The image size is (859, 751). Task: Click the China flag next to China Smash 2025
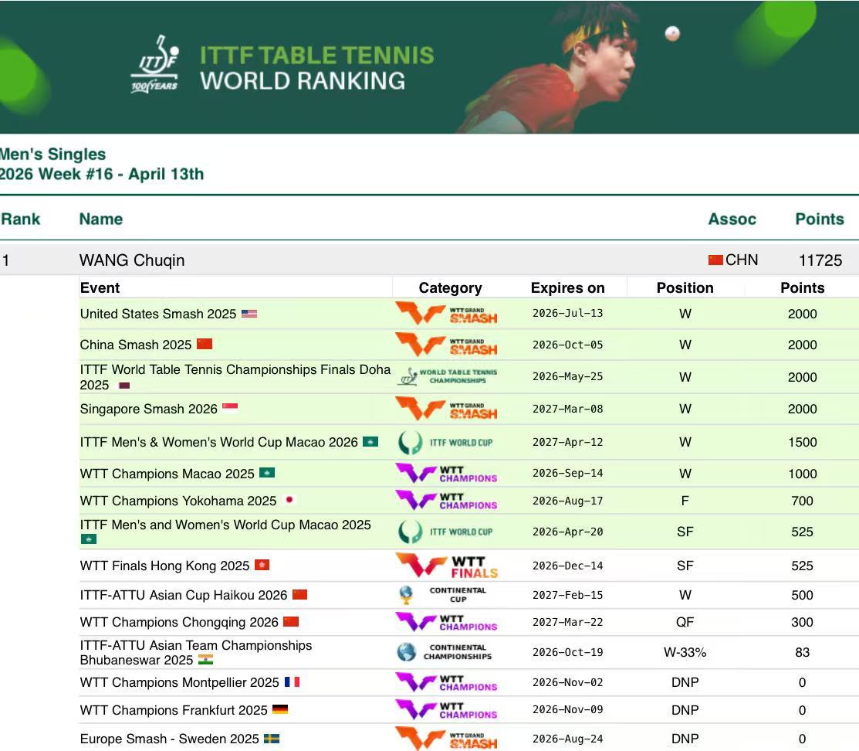[x=205, y=344]
